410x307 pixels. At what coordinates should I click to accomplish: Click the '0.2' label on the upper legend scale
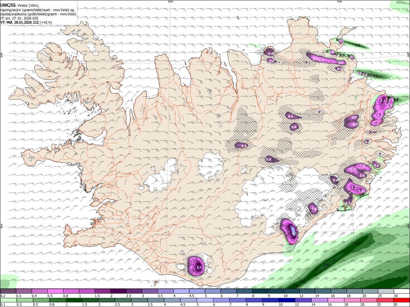coord(3,296)
